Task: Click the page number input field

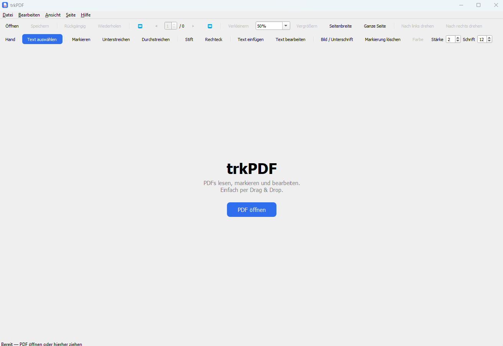Action: (168, 26)
